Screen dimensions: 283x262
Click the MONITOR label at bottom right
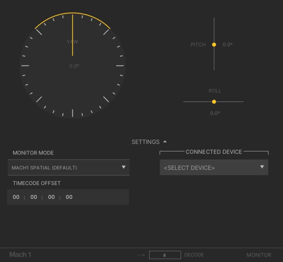tap(259, 255)
